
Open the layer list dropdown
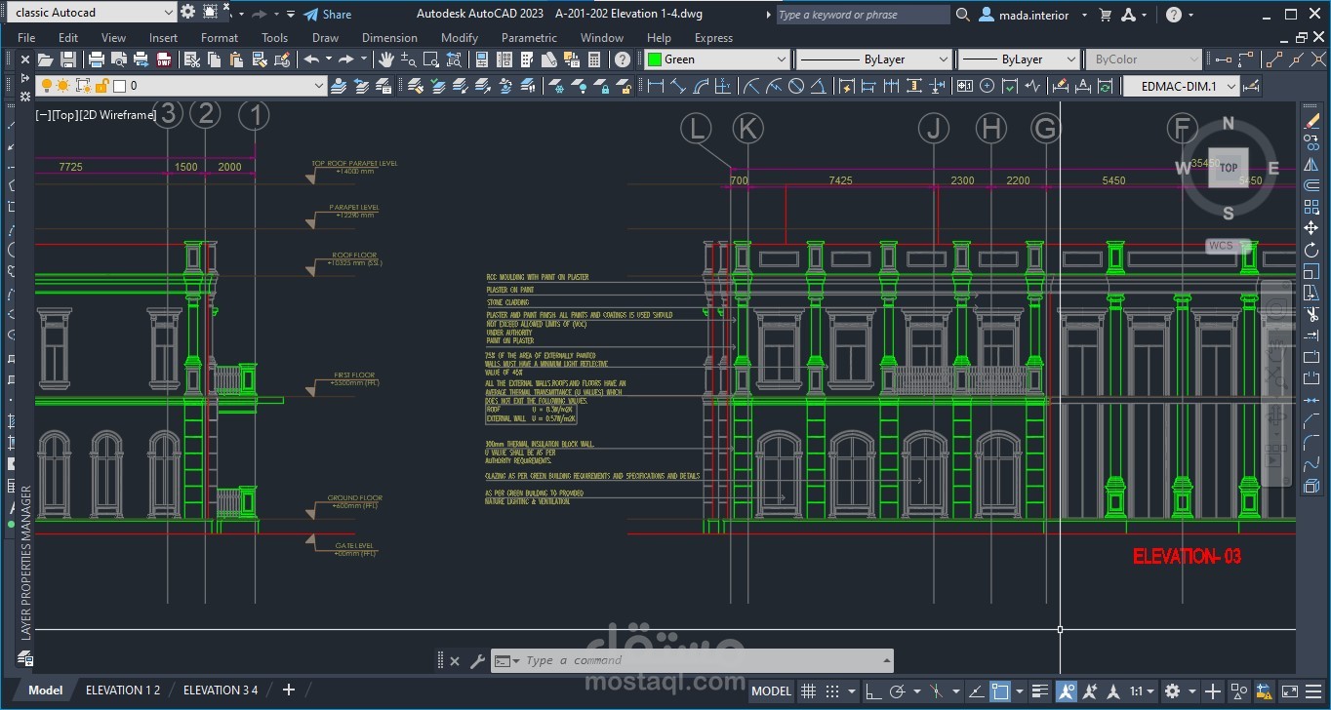click(318, 86)
